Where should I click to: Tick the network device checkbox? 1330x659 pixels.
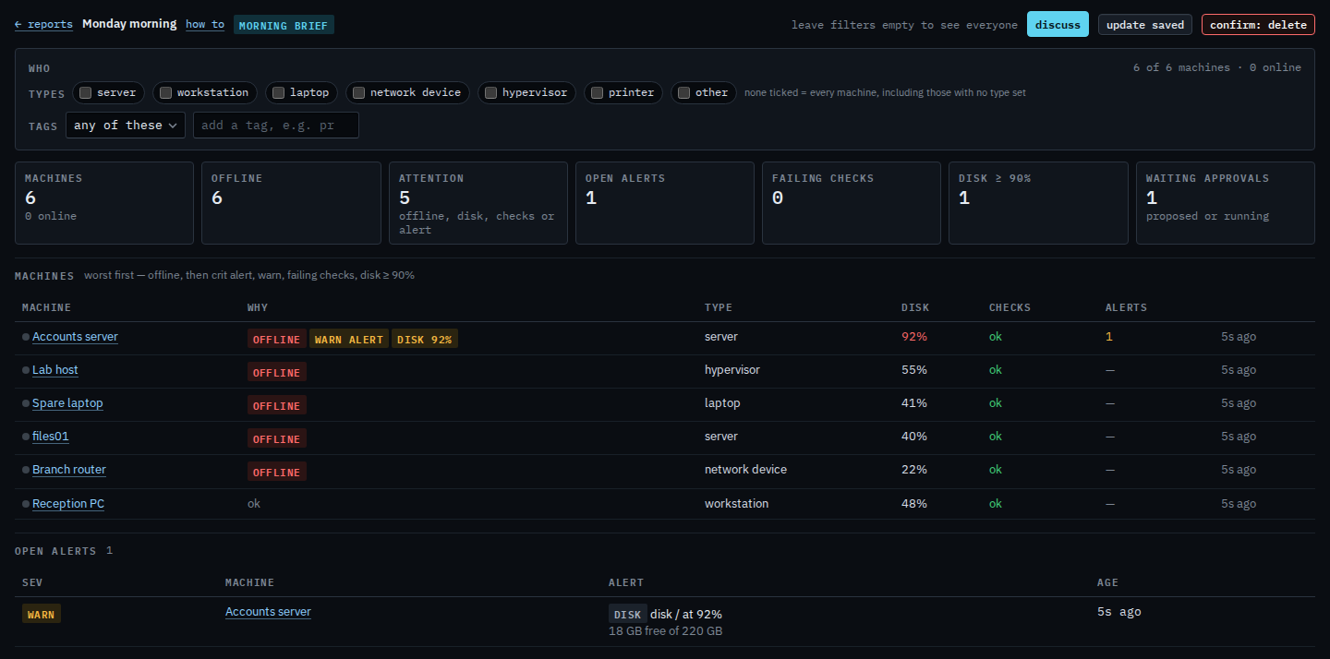click(x=359, y=92)
